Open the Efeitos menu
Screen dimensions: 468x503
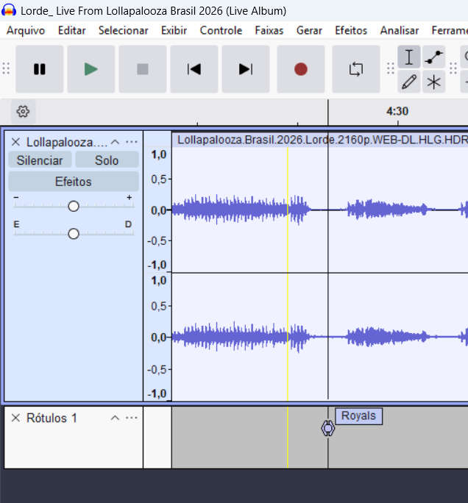[351, 30]
